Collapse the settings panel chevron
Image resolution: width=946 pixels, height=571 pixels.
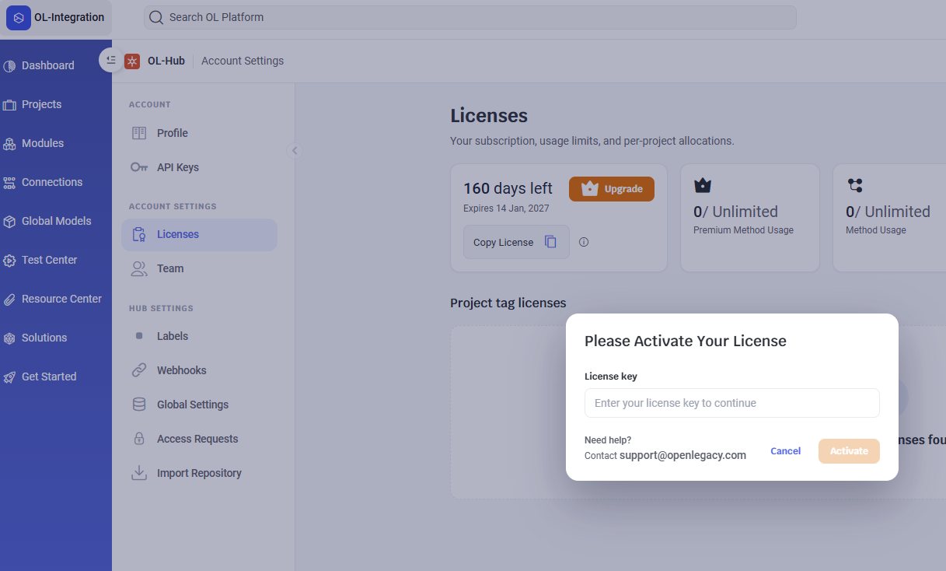pyautogui.click(x=295, y=151)
